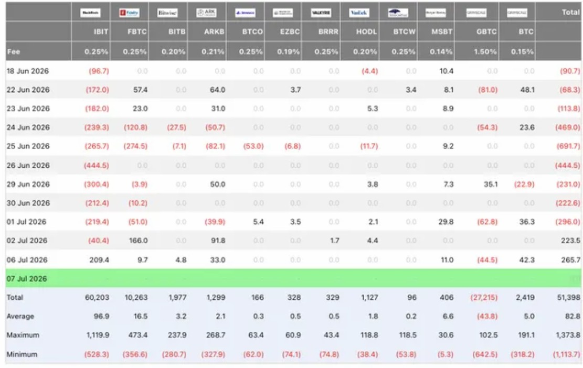Click the (469.0) total for 24 Jun

click(568, 127)
